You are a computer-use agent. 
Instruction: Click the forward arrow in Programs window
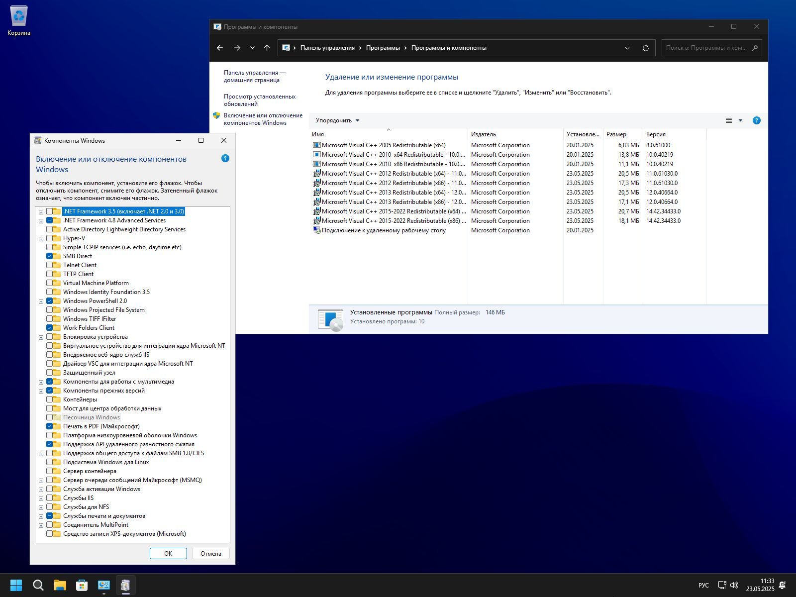[x=237, y=48]
